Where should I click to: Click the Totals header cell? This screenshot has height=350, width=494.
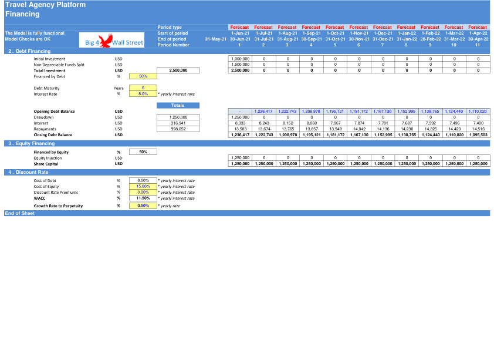(178, 105)
